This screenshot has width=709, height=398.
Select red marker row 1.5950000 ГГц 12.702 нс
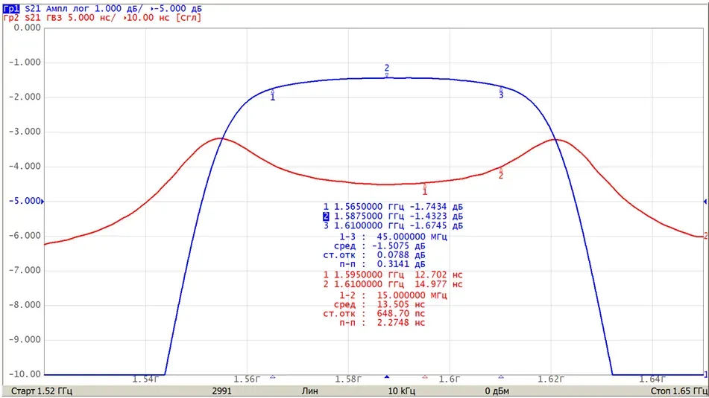[393, 275]
